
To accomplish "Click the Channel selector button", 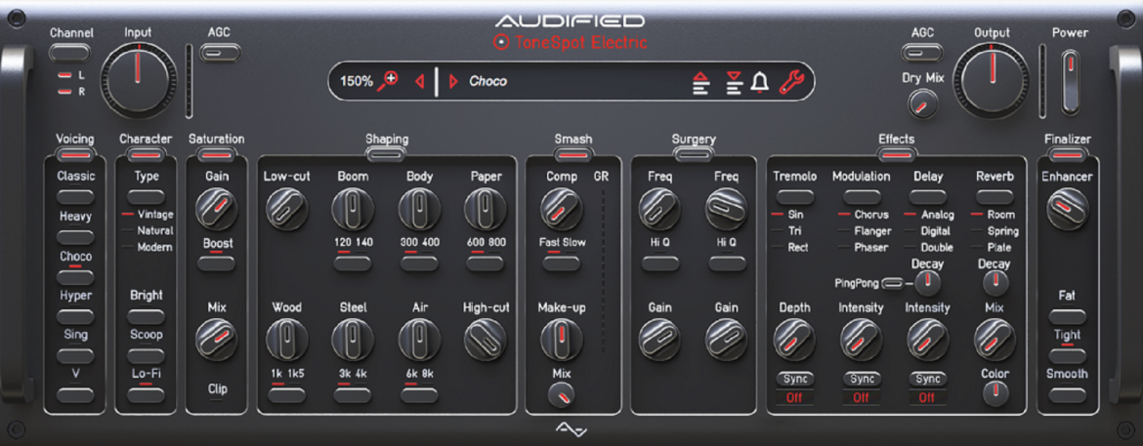I will 70,53.
